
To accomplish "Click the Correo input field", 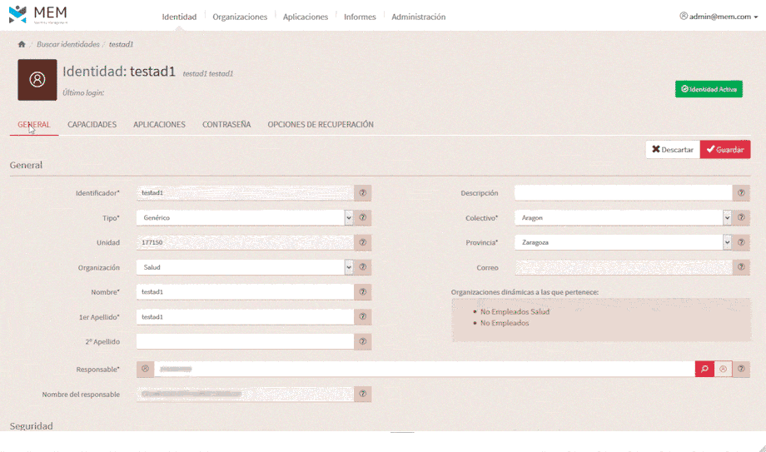I will click(624, 267).
